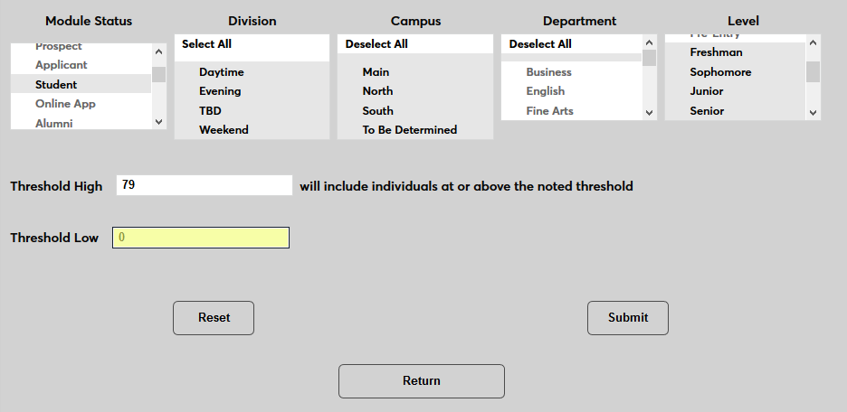Viewport: 847px width, 412px height.
Task: Click Level list scroll up arrow
Action: [x=813, y=42]
